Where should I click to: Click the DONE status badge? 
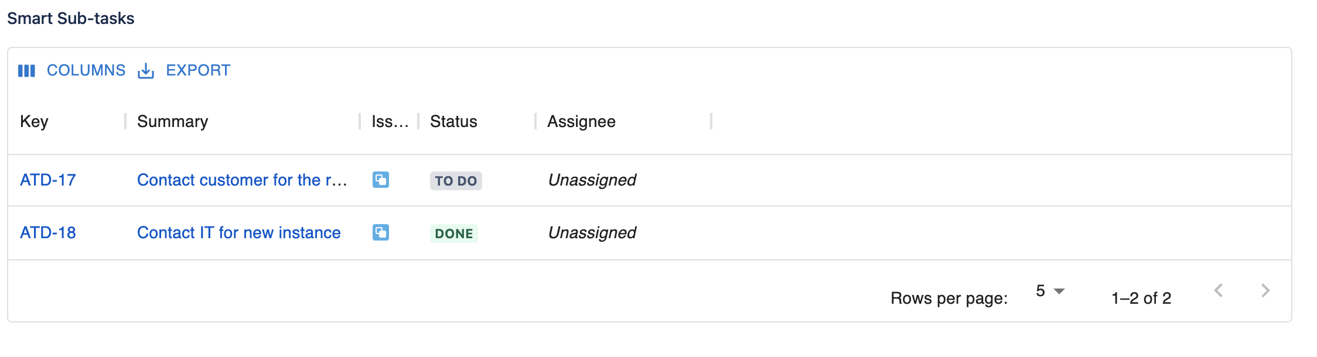[454, 234]
